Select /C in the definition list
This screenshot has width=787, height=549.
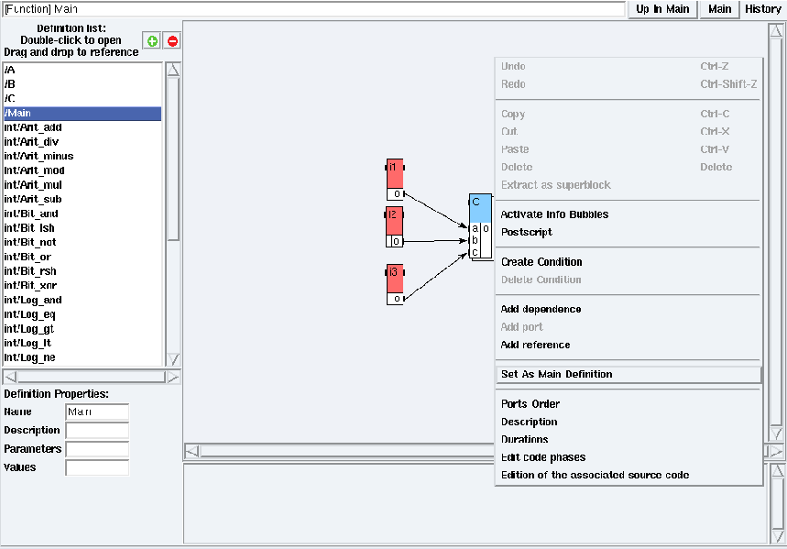click(82, 98)
